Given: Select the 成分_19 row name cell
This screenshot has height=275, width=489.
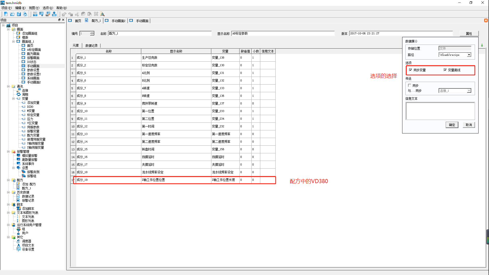Looking at the screenshot, I should click(x=108, y=180).
